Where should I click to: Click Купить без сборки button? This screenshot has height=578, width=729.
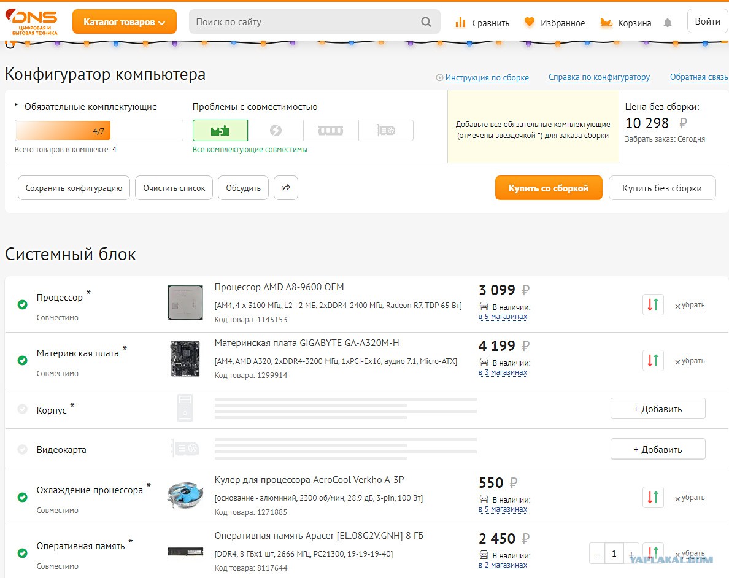point(662,188)
